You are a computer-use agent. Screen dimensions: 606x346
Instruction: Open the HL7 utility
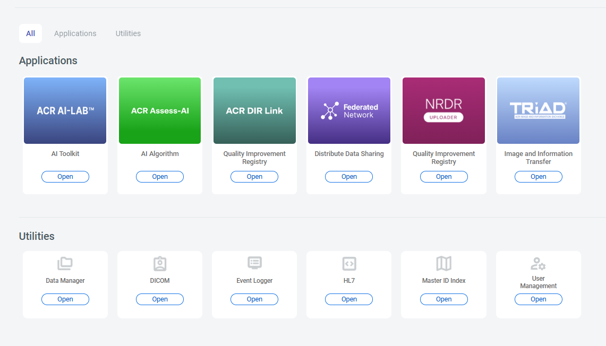[x=349, y=299]
